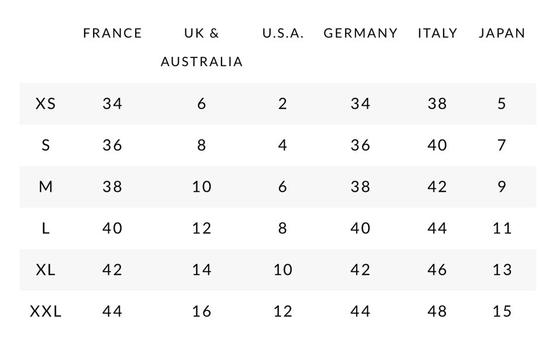Image resolution: width=556 pixels, height=356 pixels.
Task: Click the JAPAN column header
Action: pyautogui.click(x=502, y=33)
